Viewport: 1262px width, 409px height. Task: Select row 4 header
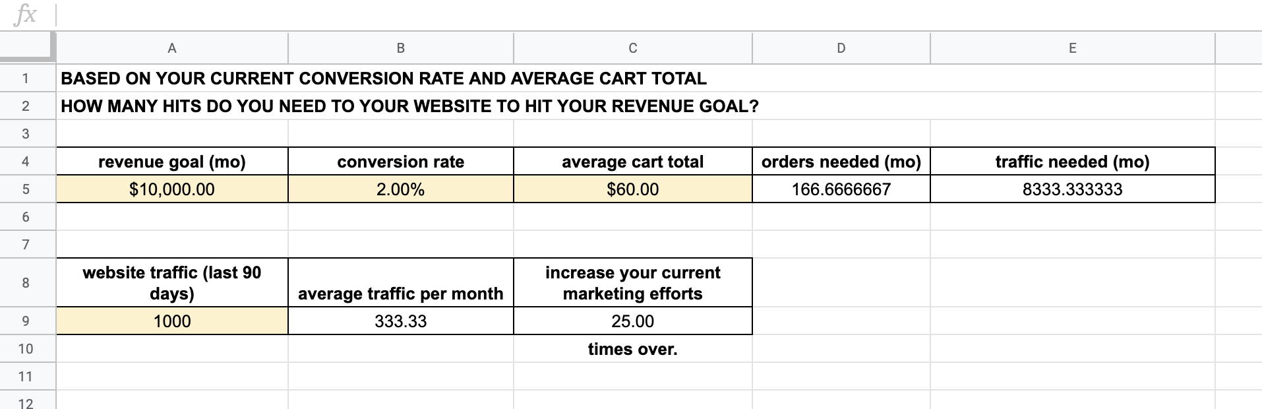pos(26,162)
